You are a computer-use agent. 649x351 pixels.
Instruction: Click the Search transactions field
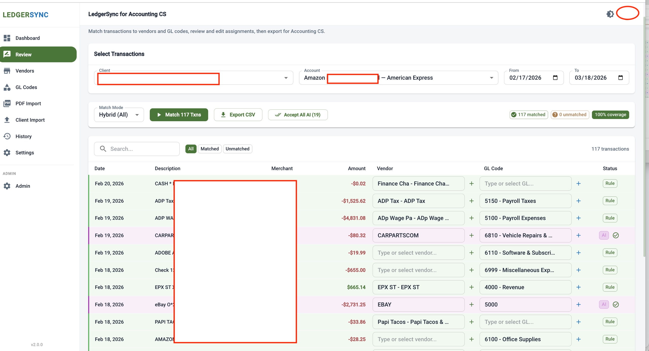tap(142, 149)
